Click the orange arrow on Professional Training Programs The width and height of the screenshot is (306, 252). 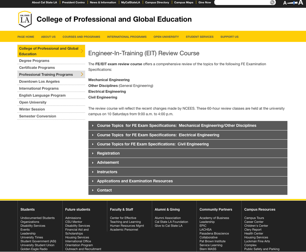[x=82, y=74]
